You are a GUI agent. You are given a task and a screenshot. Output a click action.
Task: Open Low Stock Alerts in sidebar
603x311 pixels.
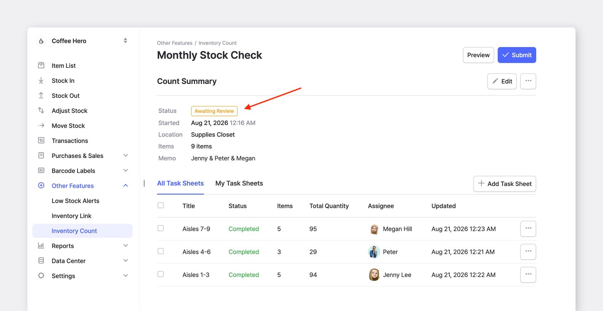(x=75, y=201)
